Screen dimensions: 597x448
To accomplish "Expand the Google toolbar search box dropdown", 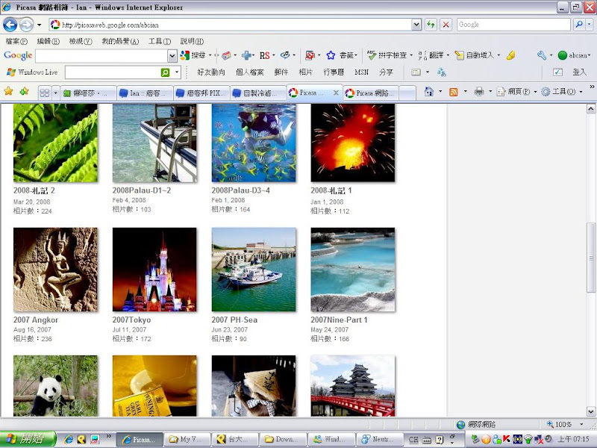I will pyautogui.click(x=172, y=55).
